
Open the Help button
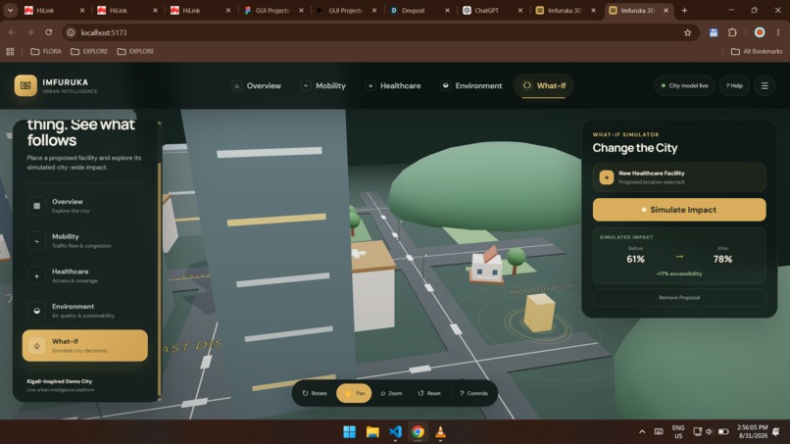coord(734,85)
